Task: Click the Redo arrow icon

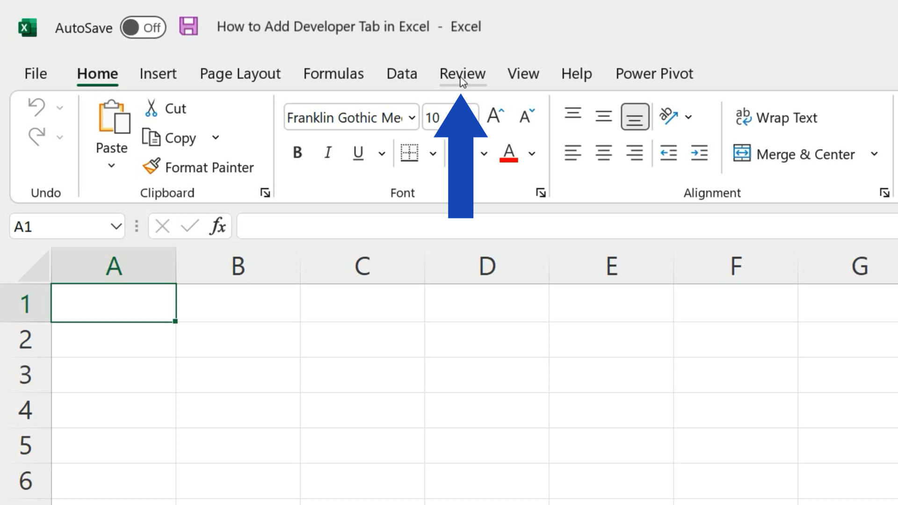Action: click(36, 137)
